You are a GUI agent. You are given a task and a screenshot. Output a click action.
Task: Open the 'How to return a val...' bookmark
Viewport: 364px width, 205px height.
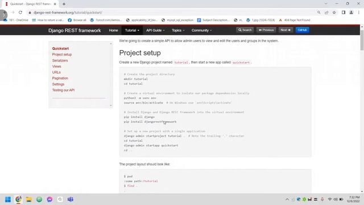(x=48, y=20)
